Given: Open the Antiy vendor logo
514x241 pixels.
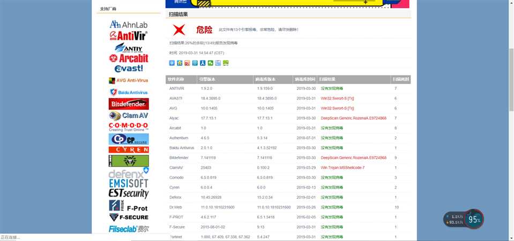Looking at the screenshot, I should (x=129, y=48).
